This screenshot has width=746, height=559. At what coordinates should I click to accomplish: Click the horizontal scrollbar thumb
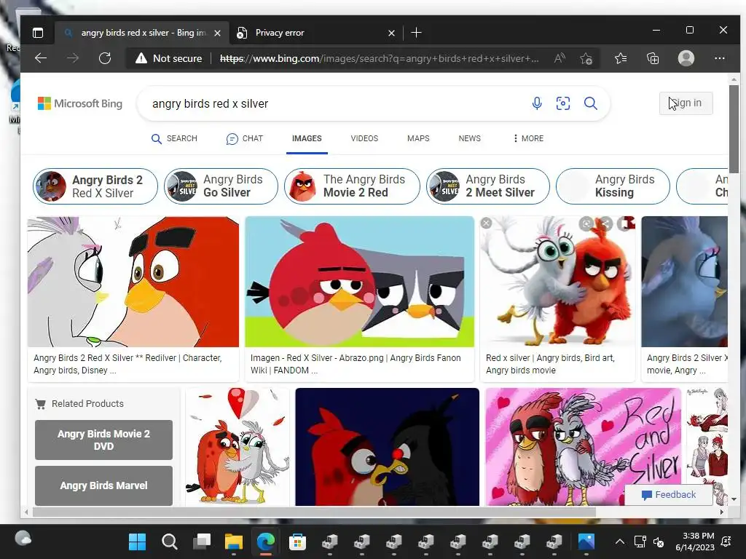pos(314,512)
